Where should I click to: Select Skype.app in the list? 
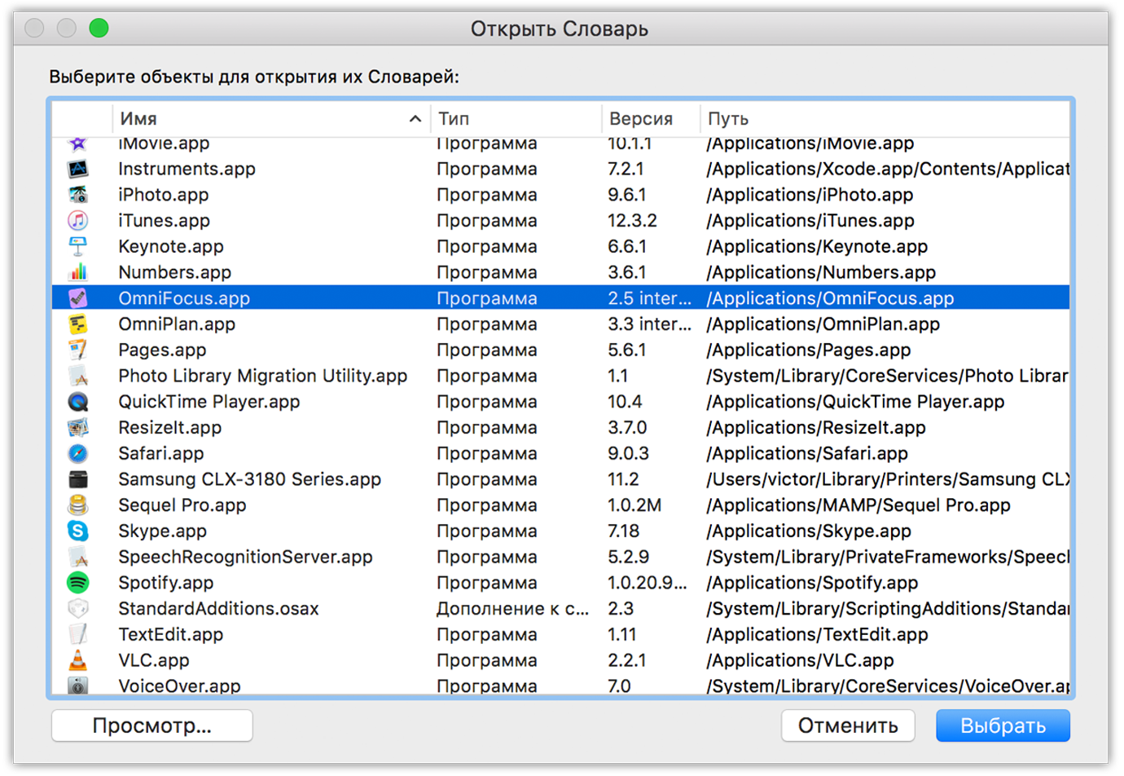pyautogui.click(x=162, y=531)
